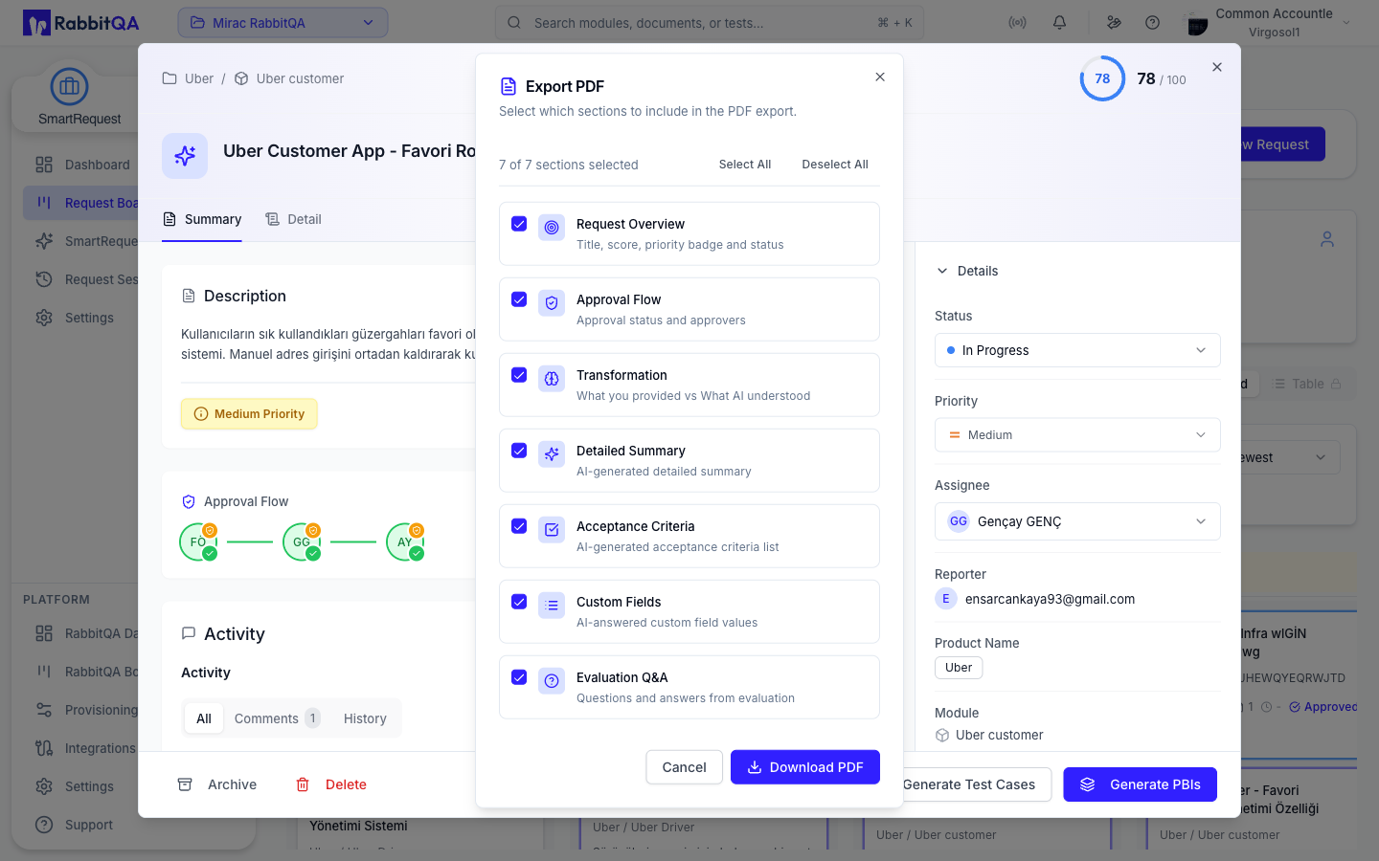Click the Integrations icon in sidebar

[44, 748]
